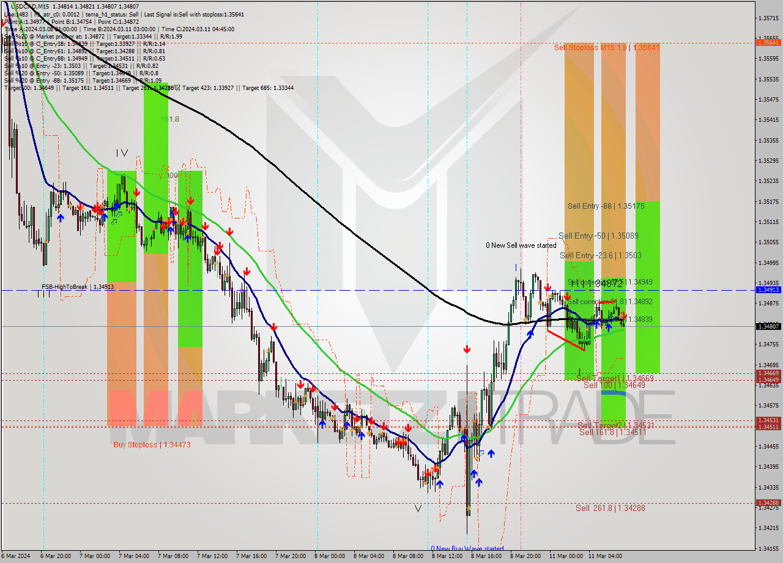Click the 1.35715 value on price scale
The image size is (783, 563).
coord(768,18)
